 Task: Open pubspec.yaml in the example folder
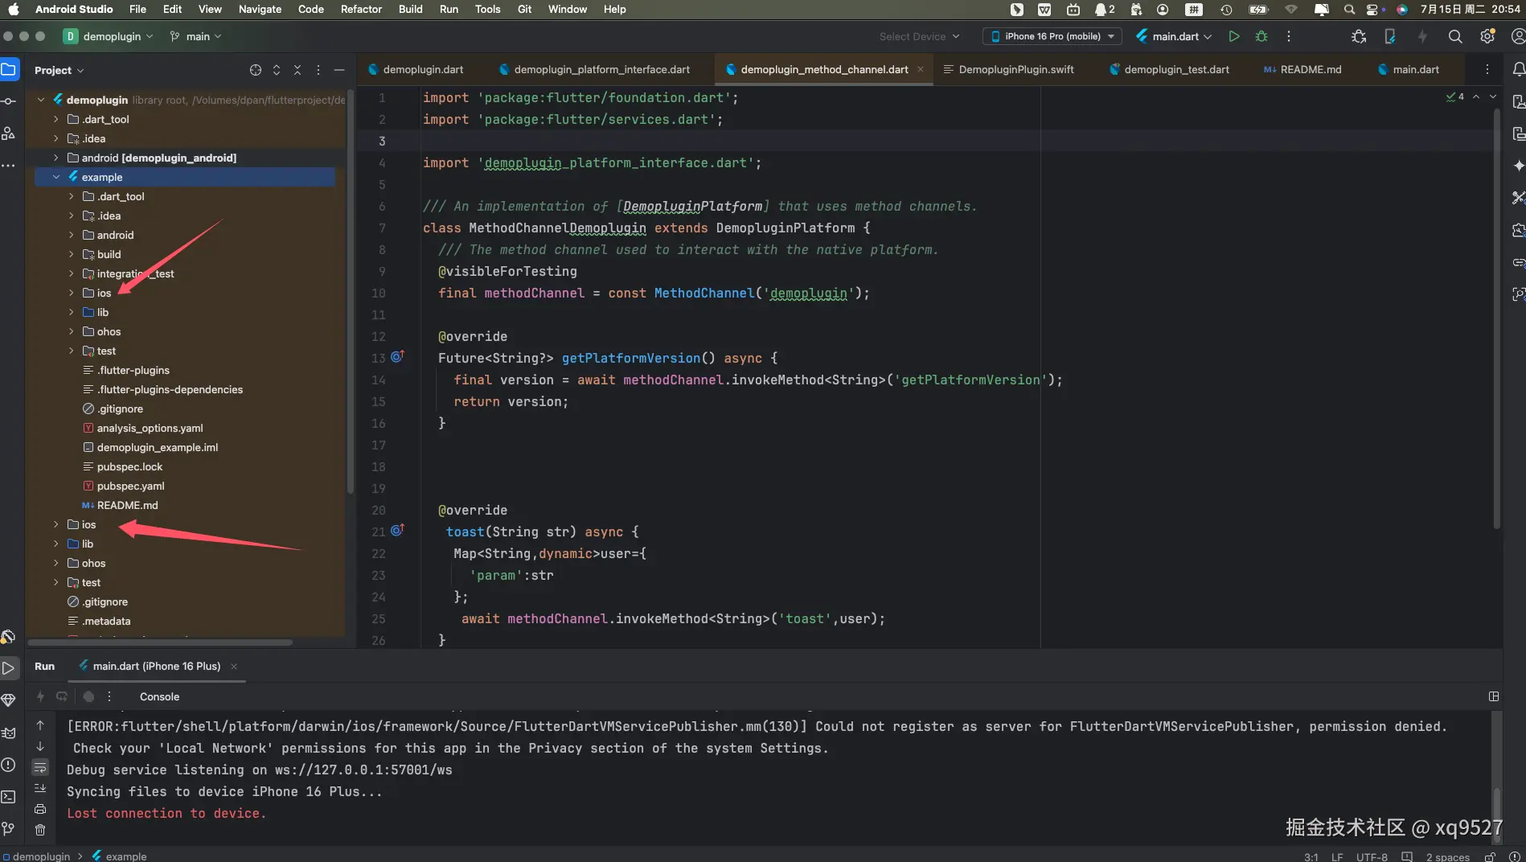pyautogui.click(x=130, y=486)
